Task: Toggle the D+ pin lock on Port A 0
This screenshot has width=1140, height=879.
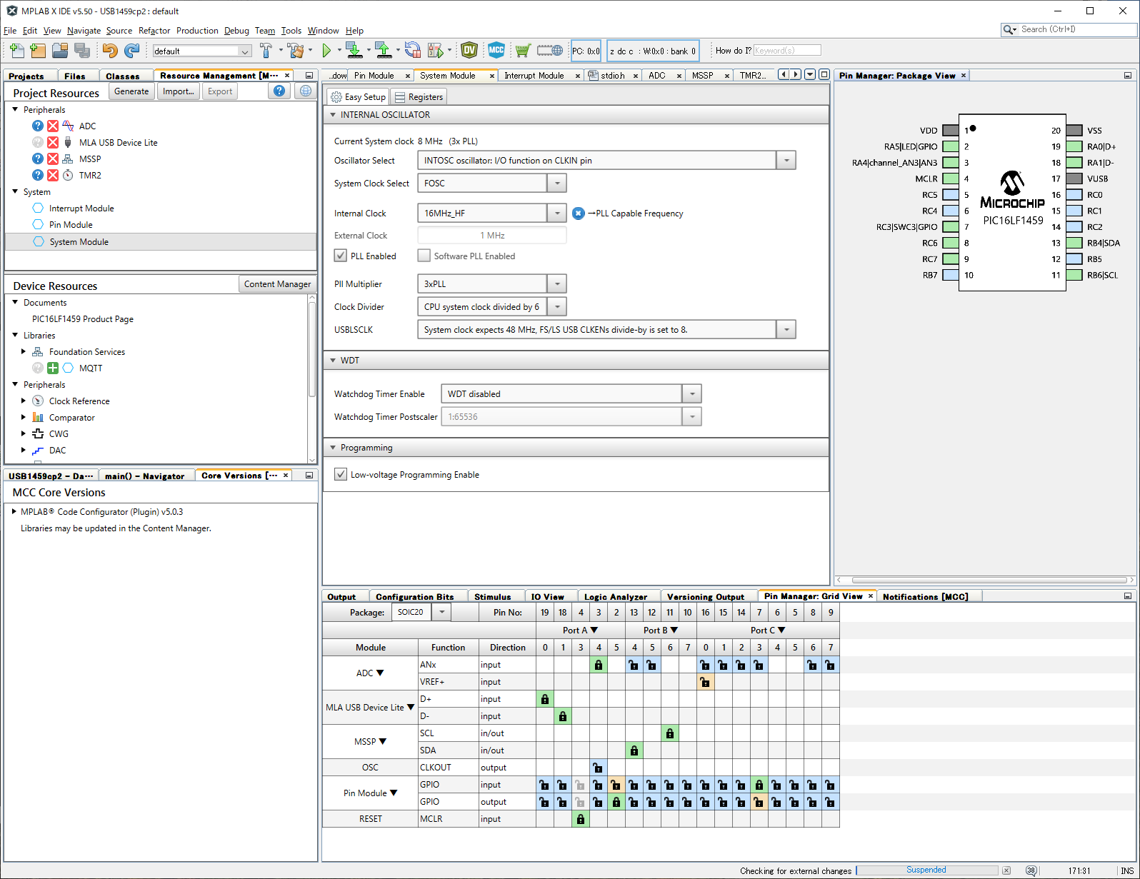Action: [545, 699]
